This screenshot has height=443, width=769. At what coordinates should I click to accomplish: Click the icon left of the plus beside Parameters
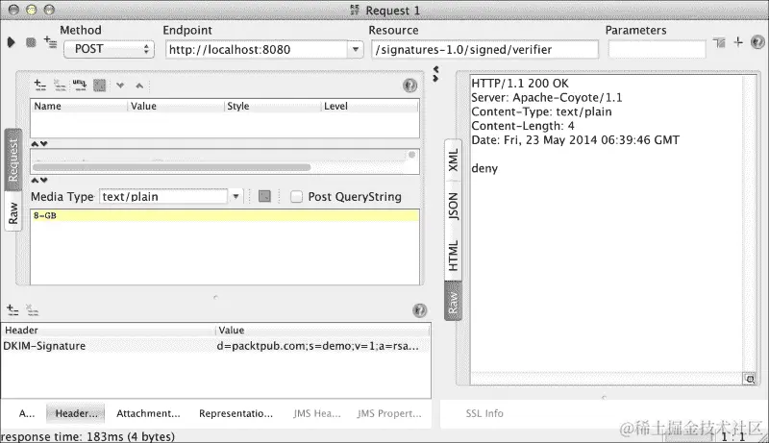point(719,43)
